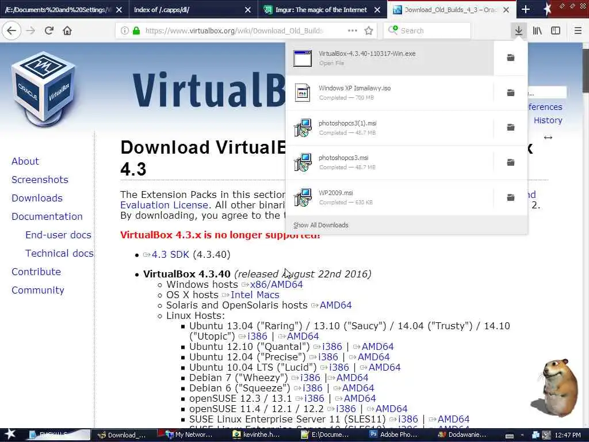
Task: Close the Index of /.capps/dl/ tab
Action: pyautogui.click(x=248, y=10)
